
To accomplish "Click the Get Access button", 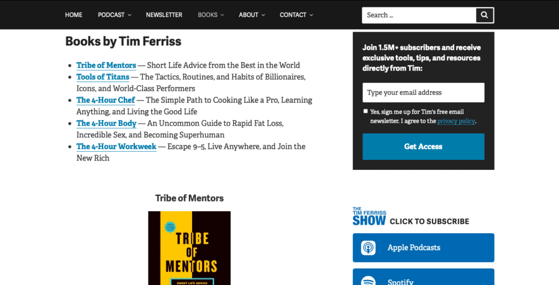I will click(424, 147).
